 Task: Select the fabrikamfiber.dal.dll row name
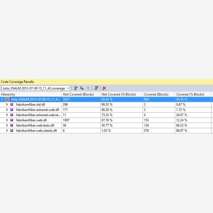tap(31, 105)
